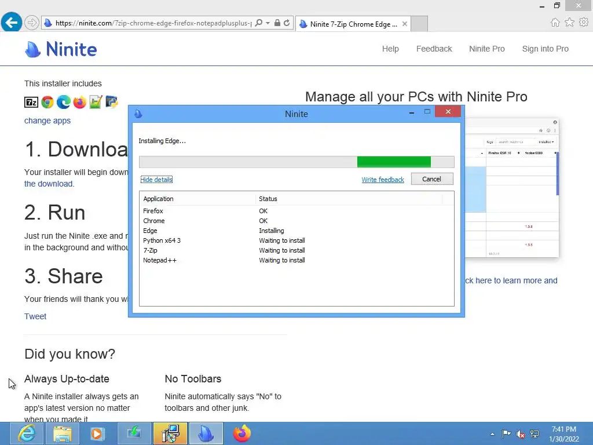Click the learn more link
This screenshot has height=445, width=593.
coord(511,281)
